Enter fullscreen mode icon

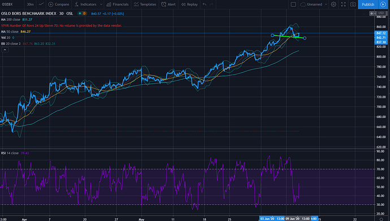pyautogui.click(x=344, y=4)
